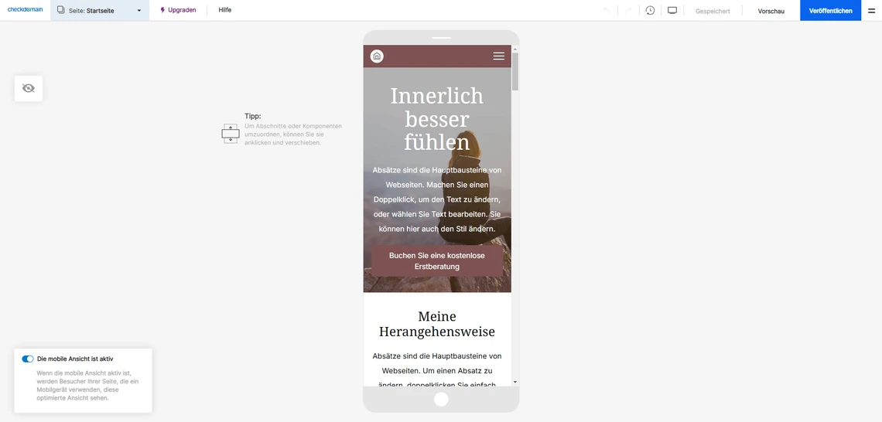Open the Seite: Startseite page dropdown
Screen dimensions: 882x422
[100, 10]
